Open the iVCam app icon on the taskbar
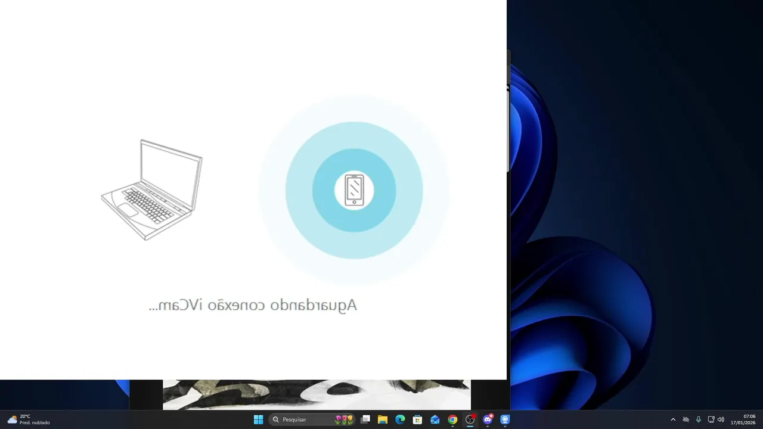The height and width of the screenshot is (429, 763). (x=505, y=419)
